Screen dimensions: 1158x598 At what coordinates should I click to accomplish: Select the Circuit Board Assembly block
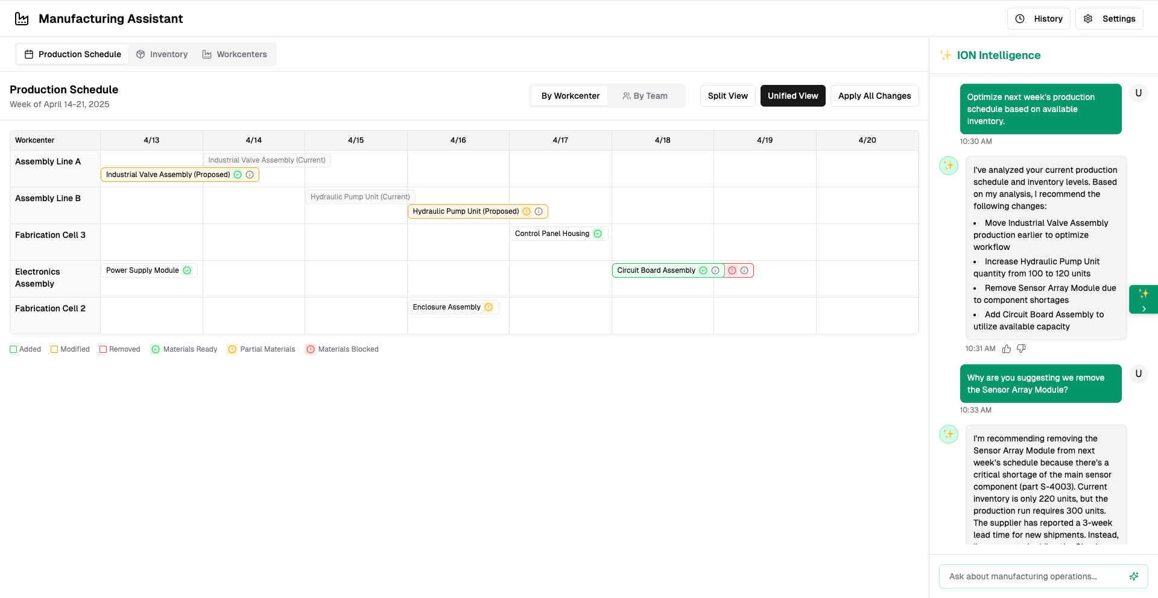coord(668,270)
